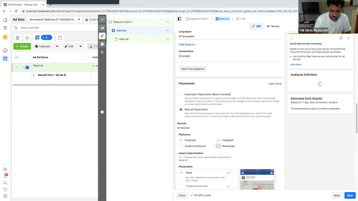Toggle the Watches ad set on/off switch

[26, 68]
